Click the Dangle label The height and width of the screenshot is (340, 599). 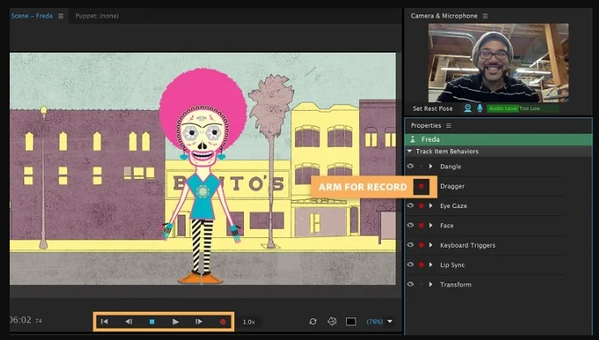pos(451,167)
